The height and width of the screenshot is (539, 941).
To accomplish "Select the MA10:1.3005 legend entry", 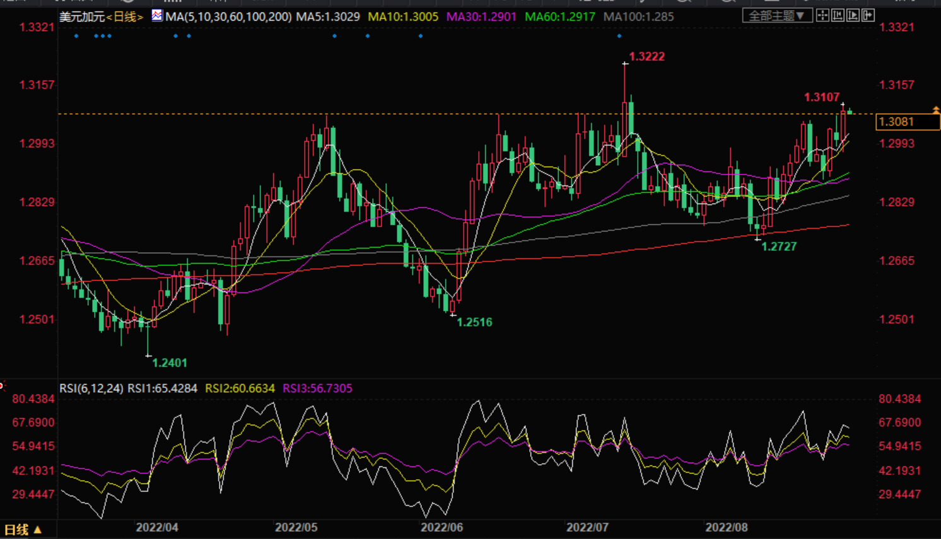I will 402,17.
